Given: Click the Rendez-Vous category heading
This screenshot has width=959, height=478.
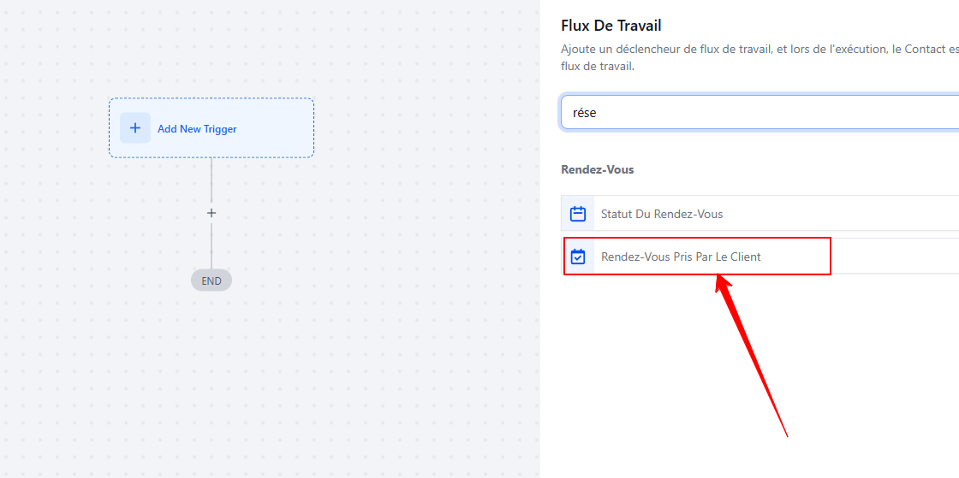Looking at the screenshot, I should (598, 169).
